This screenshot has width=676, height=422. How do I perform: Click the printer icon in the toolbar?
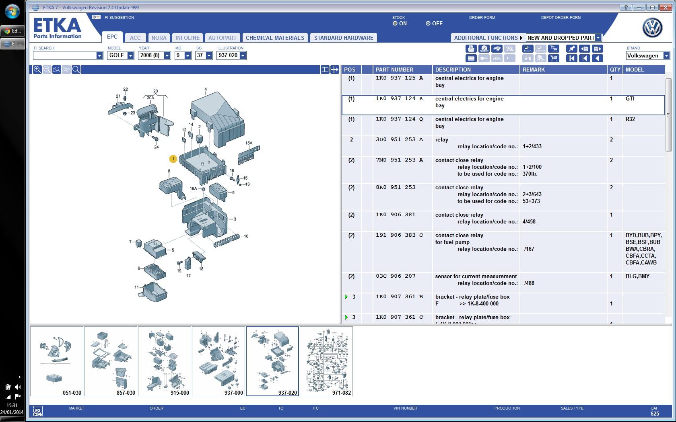tap(470, 49)
